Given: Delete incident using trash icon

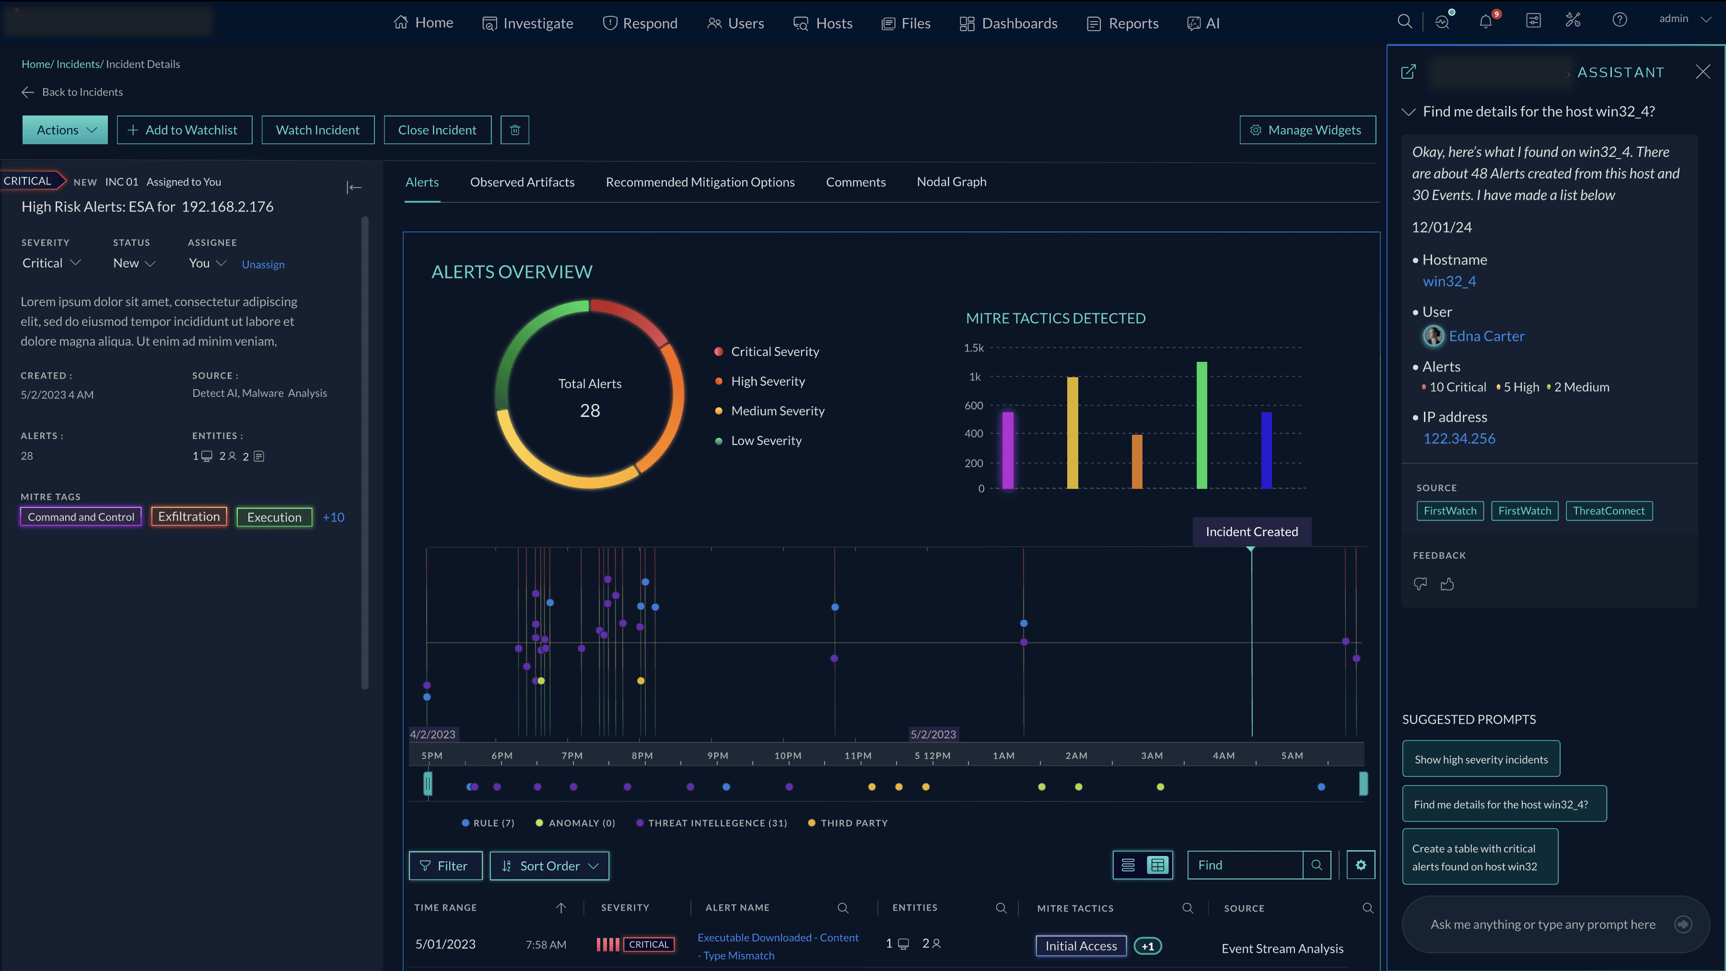Looking at the screenshot, I should click(514, 130).
